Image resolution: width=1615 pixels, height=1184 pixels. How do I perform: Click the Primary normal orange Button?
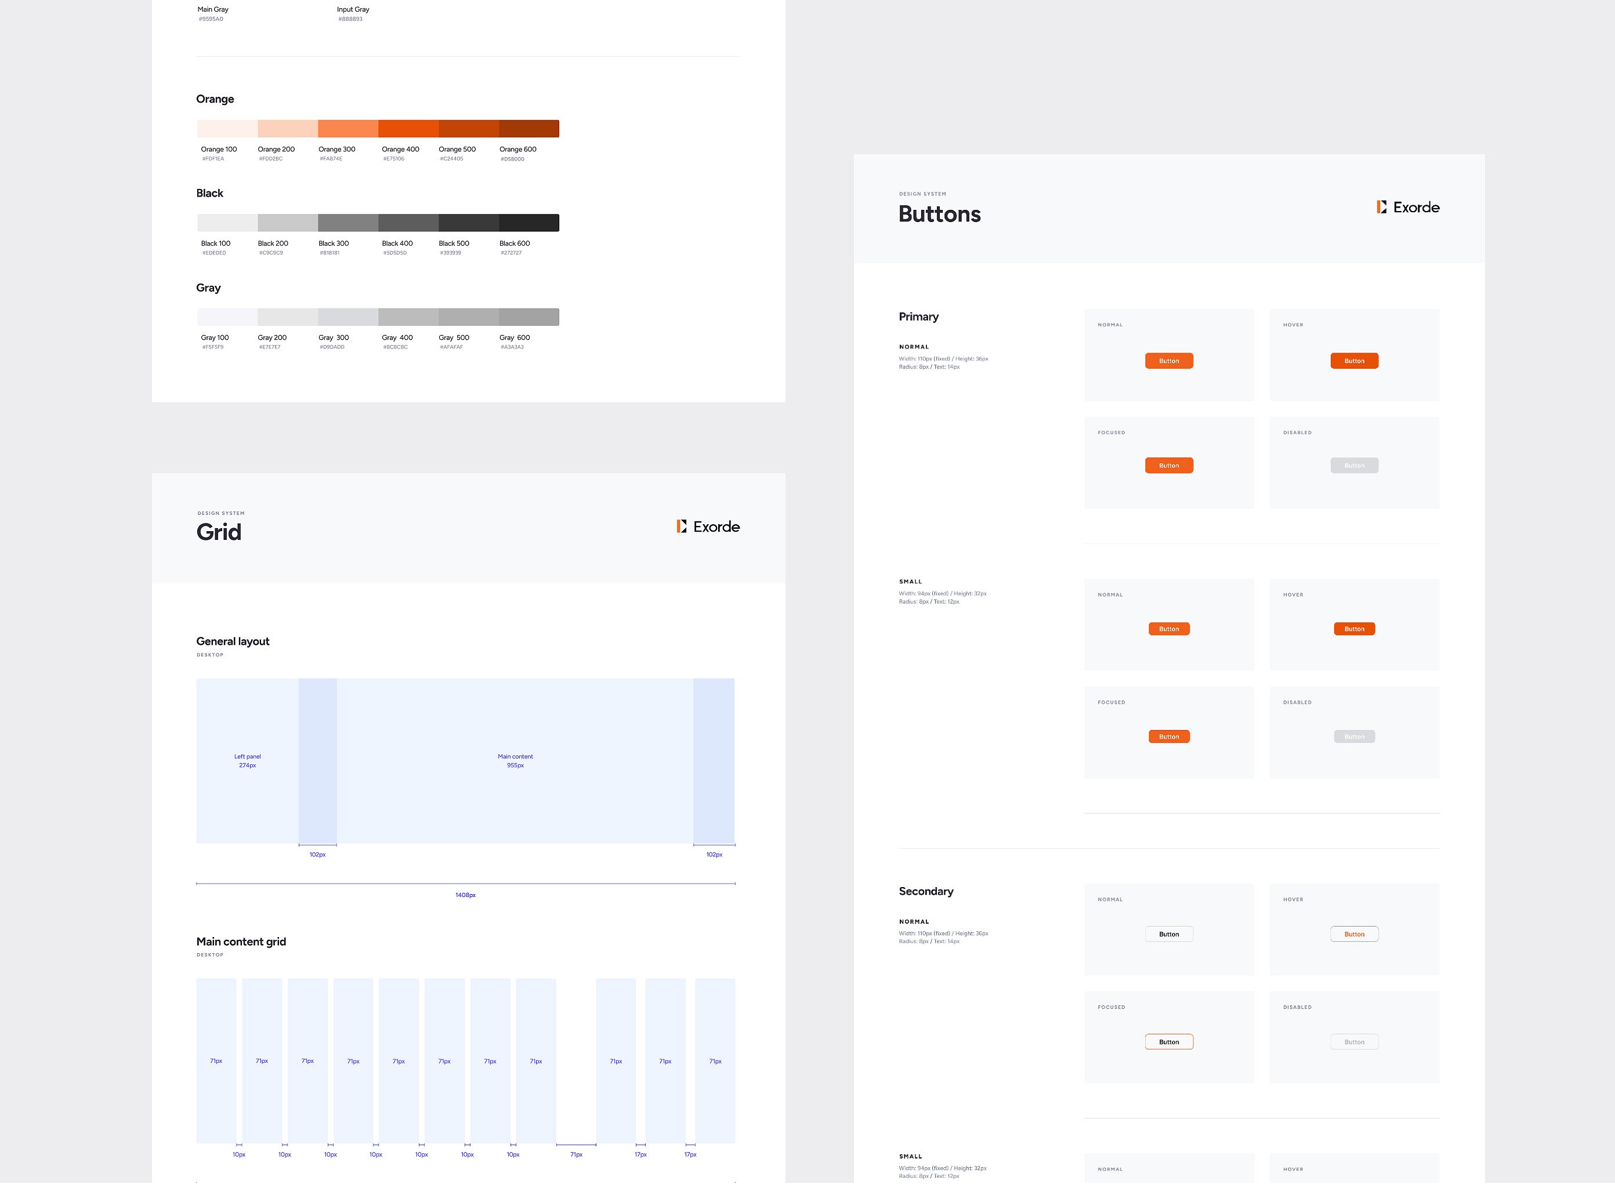1168,361
